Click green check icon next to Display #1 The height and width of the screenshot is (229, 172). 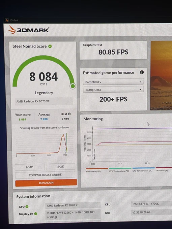pyautogui.click(x=35, y=214)
